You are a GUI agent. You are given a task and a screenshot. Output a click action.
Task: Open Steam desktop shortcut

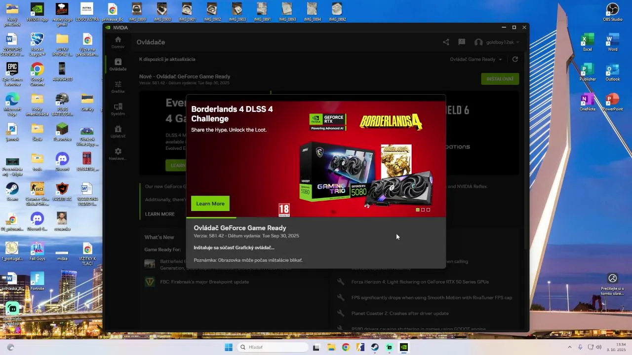tap(12, 191)
